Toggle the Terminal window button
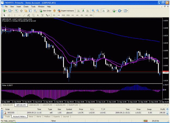The height and width of the screenshot is (123, 170). (30, 11)
